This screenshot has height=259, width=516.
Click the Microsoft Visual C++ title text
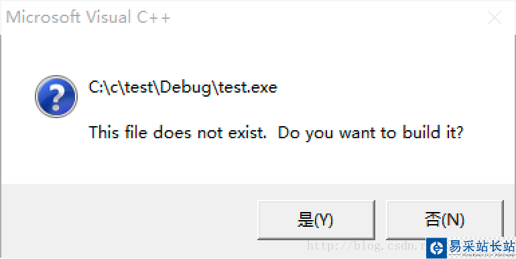(88, 17)
